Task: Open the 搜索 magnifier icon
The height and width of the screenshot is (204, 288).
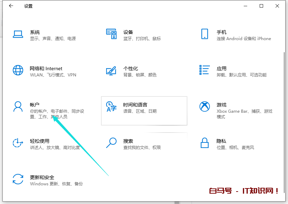Action: click(111, 142)
